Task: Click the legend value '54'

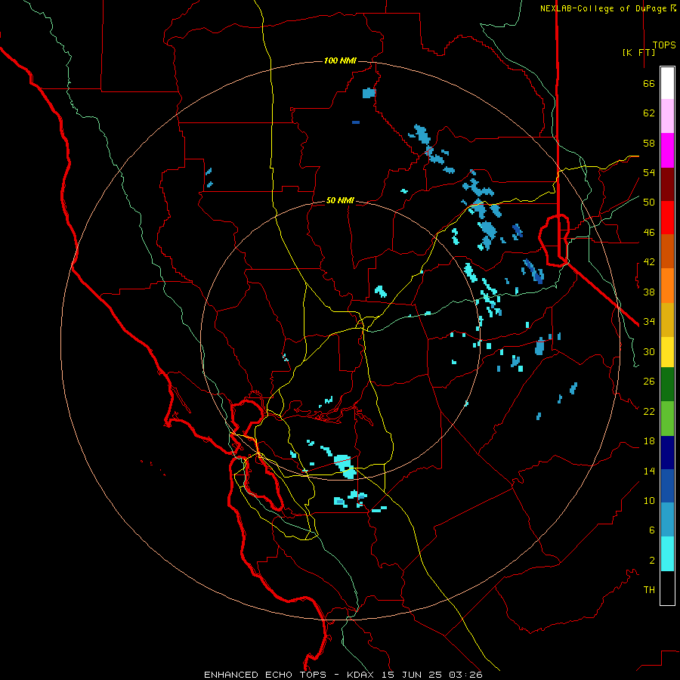Action: coord(649,172)
